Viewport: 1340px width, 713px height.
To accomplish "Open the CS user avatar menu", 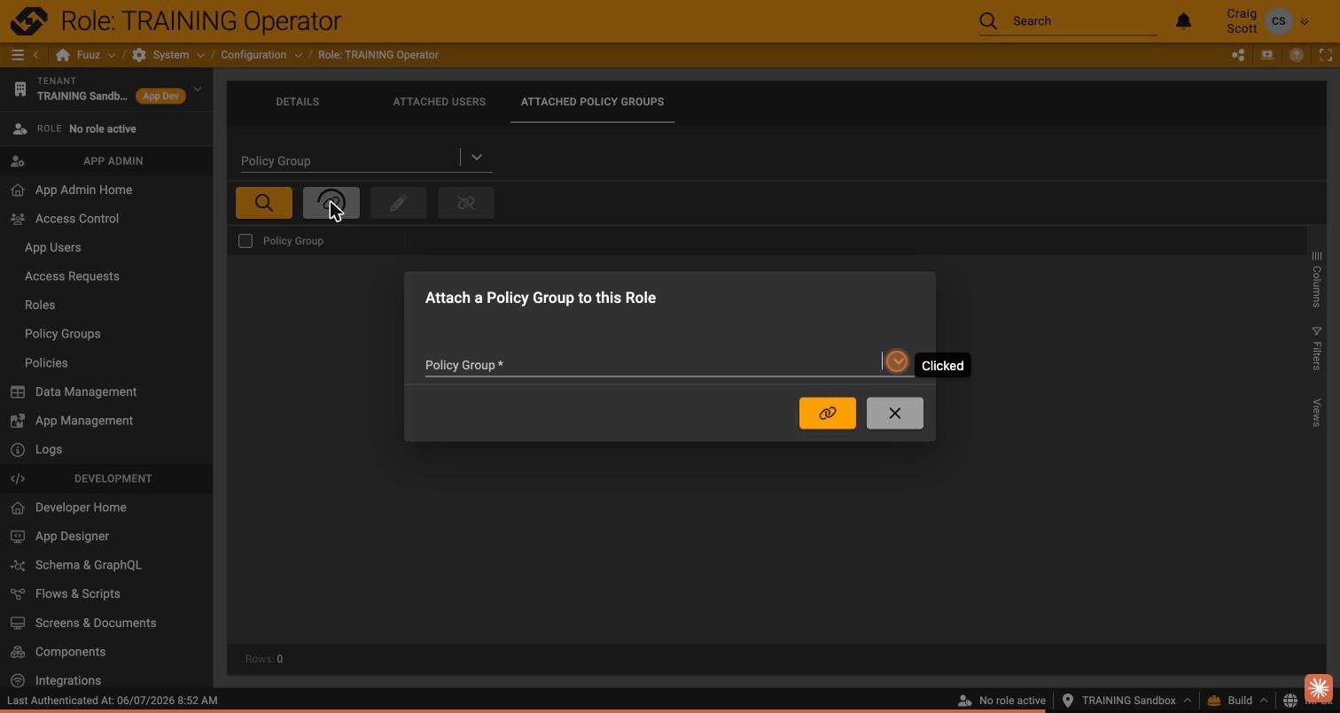I will [x=1278, y=21].
